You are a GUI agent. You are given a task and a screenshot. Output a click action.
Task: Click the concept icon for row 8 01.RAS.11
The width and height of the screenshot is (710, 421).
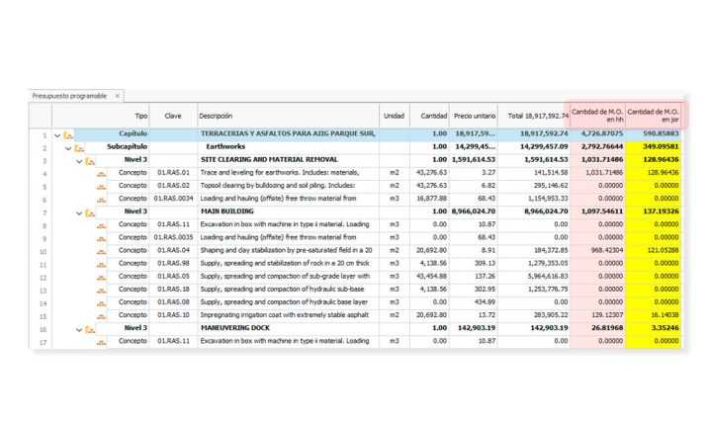click(101, 226)
